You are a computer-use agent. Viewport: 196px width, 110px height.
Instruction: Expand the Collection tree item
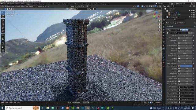pos(165,11)
